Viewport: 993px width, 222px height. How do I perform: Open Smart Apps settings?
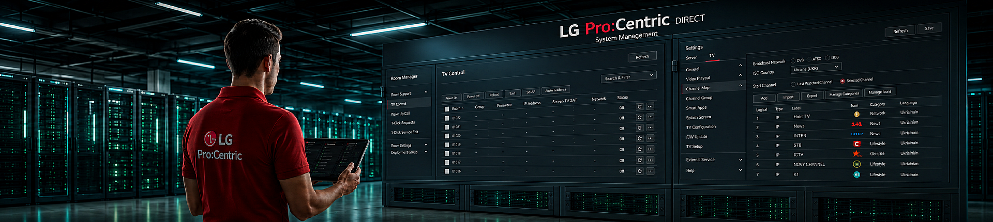[696, 108]
